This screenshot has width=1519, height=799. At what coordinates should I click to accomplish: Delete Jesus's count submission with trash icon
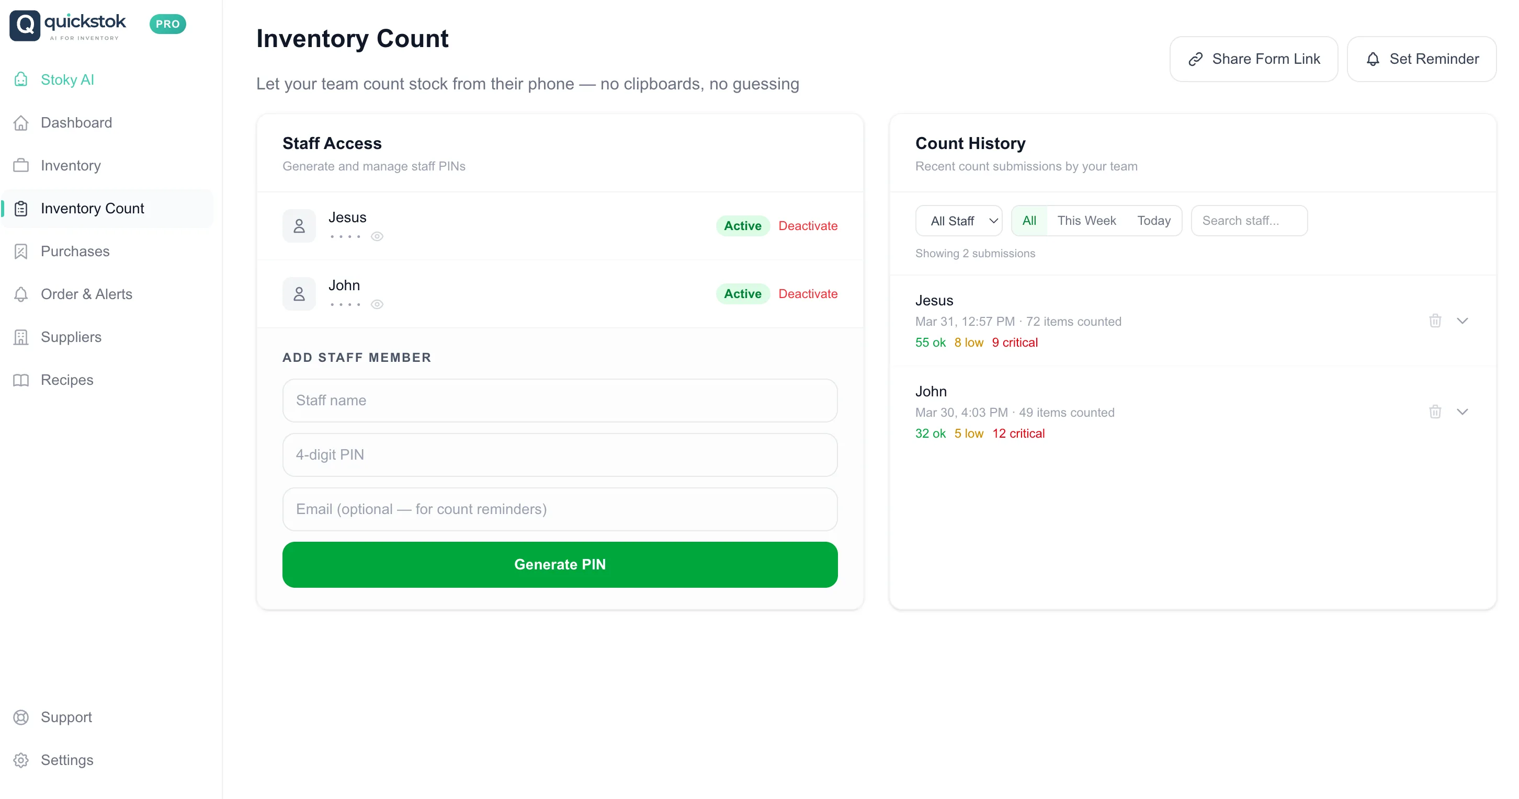(1435, 321)
